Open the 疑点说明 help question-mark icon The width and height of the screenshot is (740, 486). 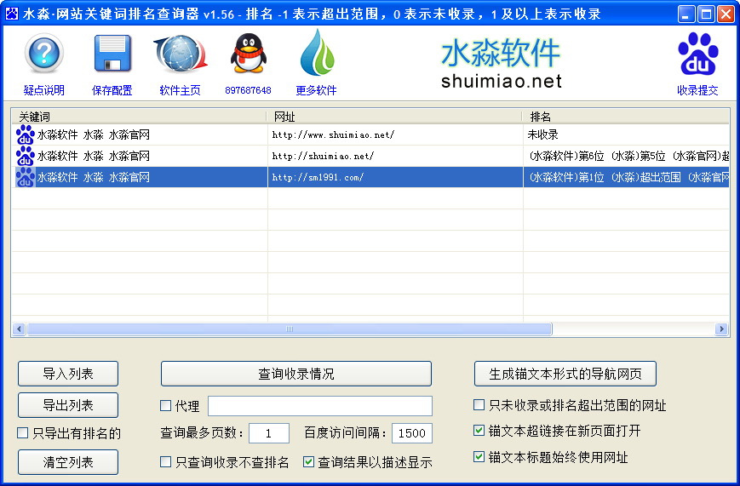click(44, 53)
